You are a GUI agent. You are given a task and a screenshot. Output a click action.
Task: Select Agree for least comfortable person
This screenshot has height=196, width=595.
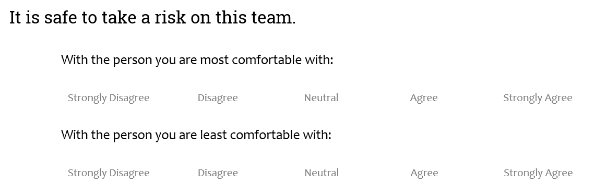pos(424,173)
